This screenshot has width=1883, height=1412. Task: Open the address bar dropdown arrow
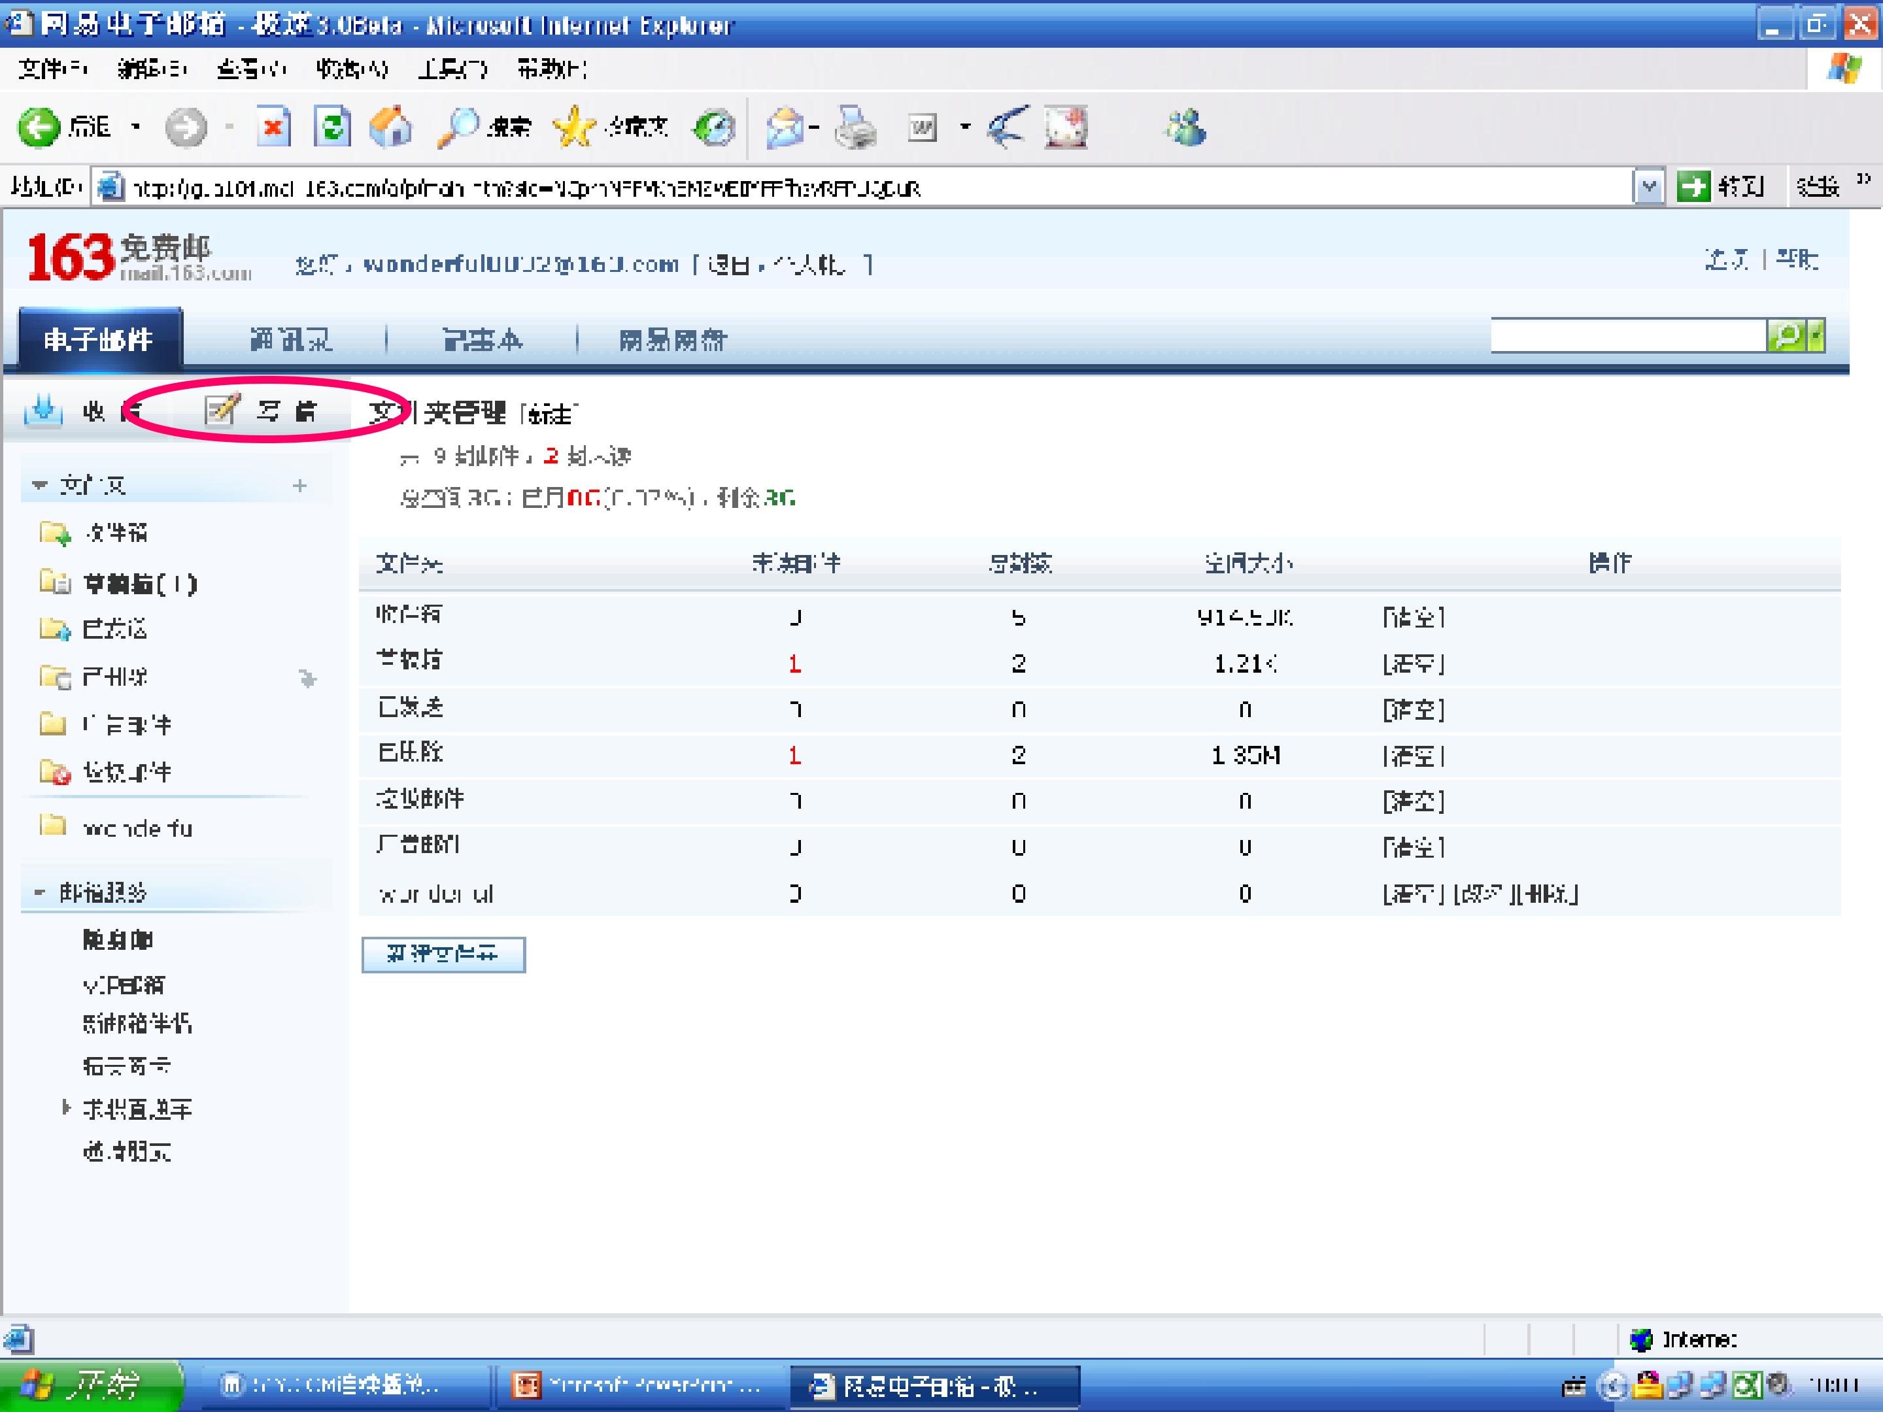tap(1649, 187)
